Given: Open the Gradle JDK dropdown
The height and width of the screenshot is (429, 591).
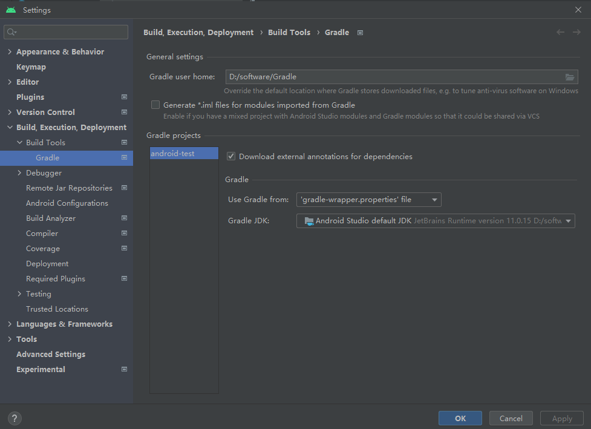Looking at the screenshot, I should 436,220.
